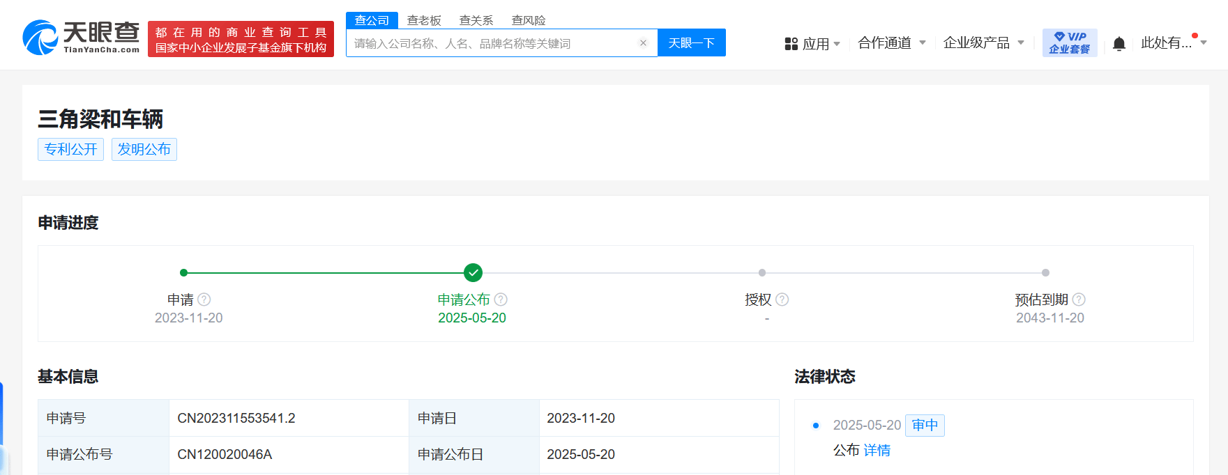Click the 审中 status tag

tap(925, 425)
